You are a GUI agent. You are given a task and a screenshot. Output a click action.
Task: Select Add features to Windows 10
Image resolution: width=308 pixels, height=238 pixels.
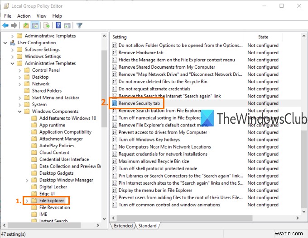tap(67, 118)
